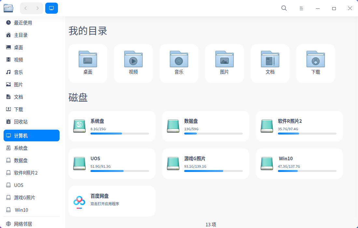Open the 回收站 trash icon in the sidebar

[x=21, y=121]
